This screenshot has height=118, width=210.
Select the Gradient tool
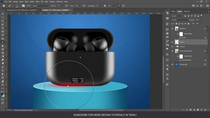click(3, 56)
